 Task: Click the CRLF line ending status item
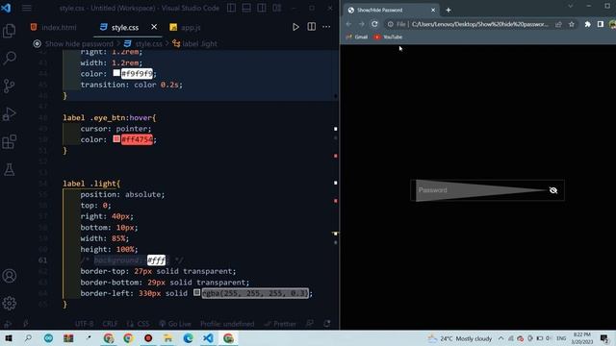[110, 324]
